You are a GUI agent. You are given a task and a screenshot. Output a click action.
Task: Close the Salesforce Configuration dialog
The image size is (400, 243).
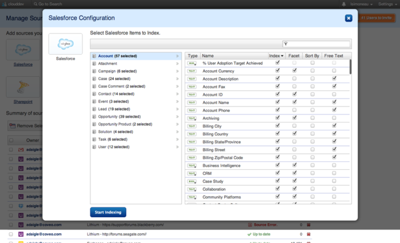point(348,18)
